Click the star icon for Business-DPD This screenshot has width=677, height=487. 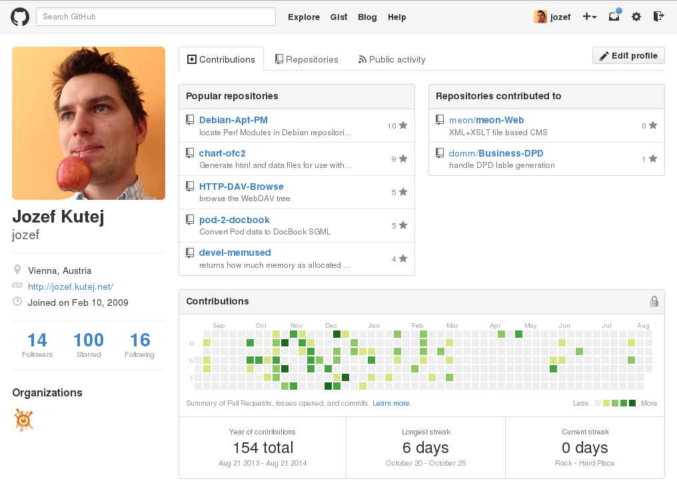click(653, 159)
